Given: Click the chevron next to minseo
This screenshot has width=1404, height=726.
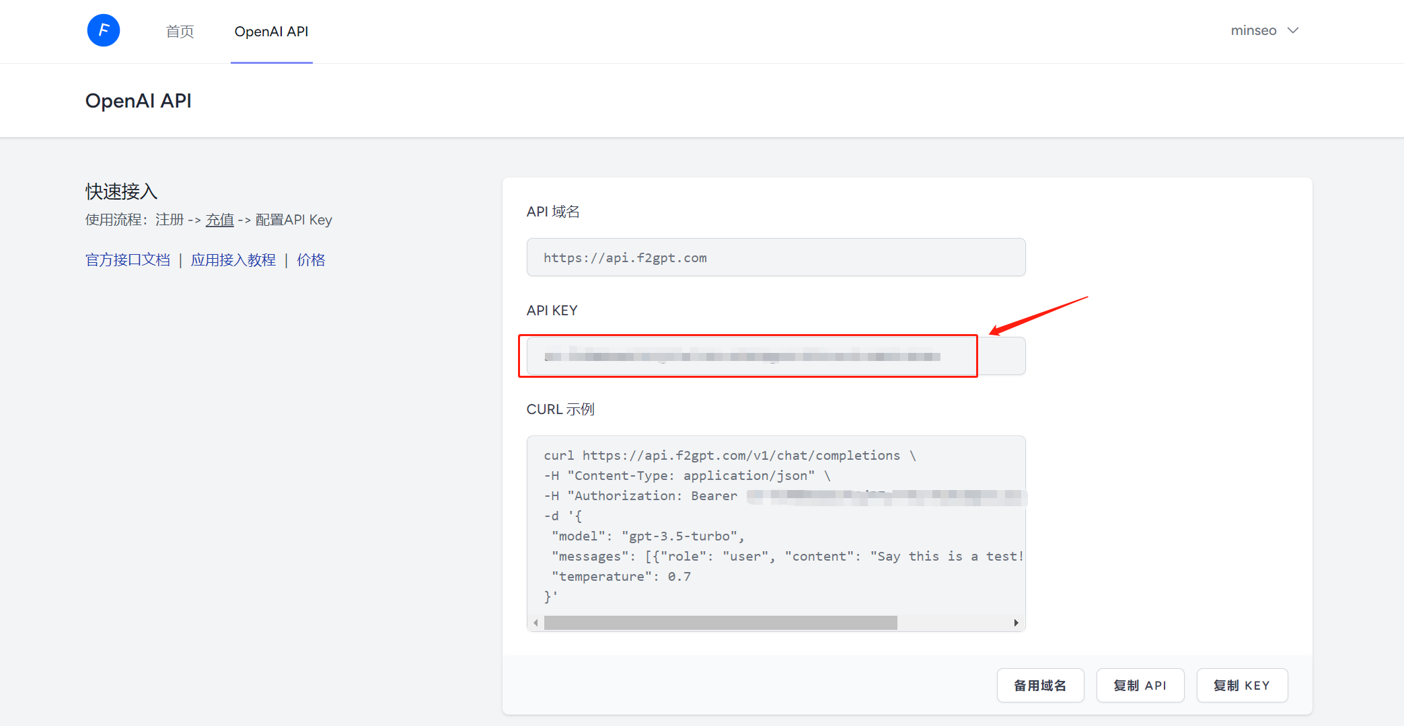Looking at the screenshot, I should [x=1293, y=30].
